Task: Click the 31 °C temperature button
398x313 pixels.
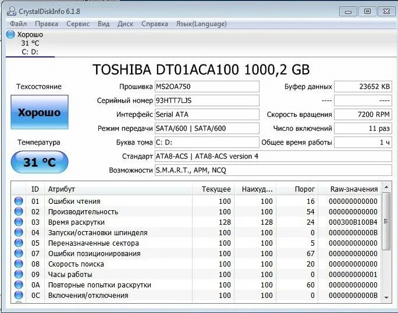Action: (x=40, y=162)
